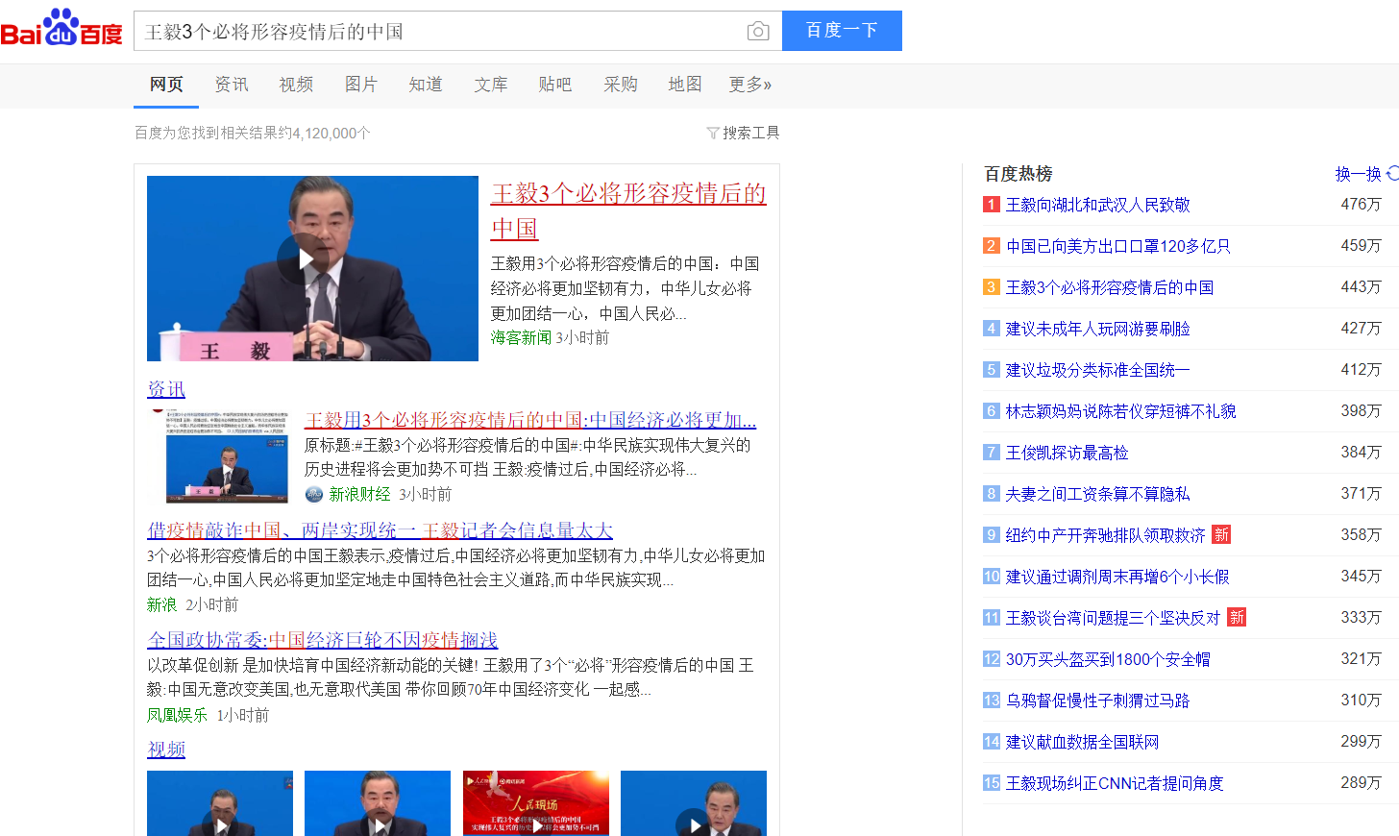
Task: Switch to the 资讯 tab
Action: tap(232, 85)
